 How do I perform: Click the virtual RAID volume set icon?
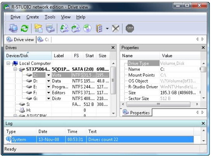[x=99, y=28]
